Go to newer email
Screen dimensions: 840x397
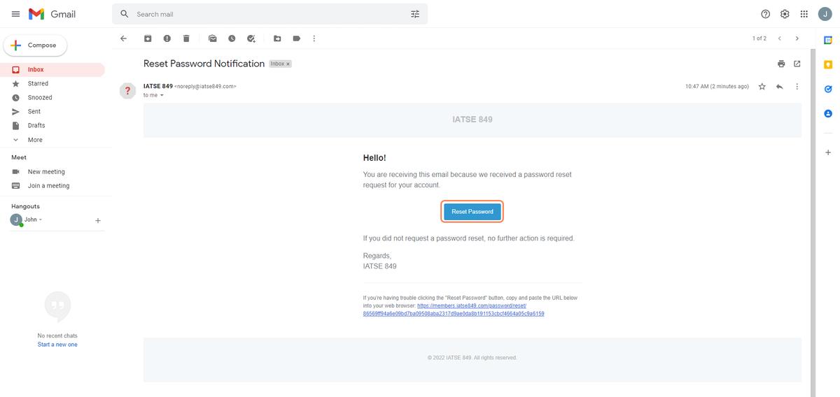(779, 38)
